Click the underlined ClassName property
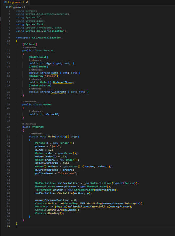This screenshot has width=175, height=236. (x=59, y=92)
